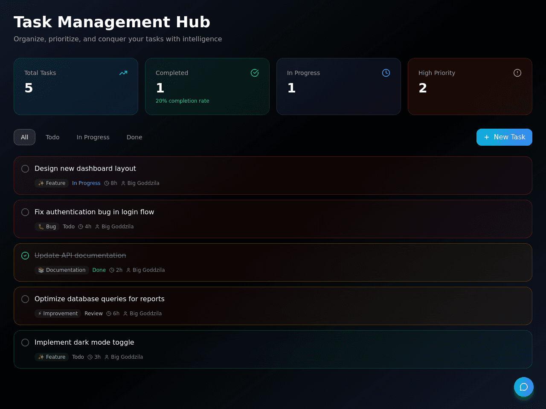
Task: Switch to the Done filter tab
Action: pos(134,137)
